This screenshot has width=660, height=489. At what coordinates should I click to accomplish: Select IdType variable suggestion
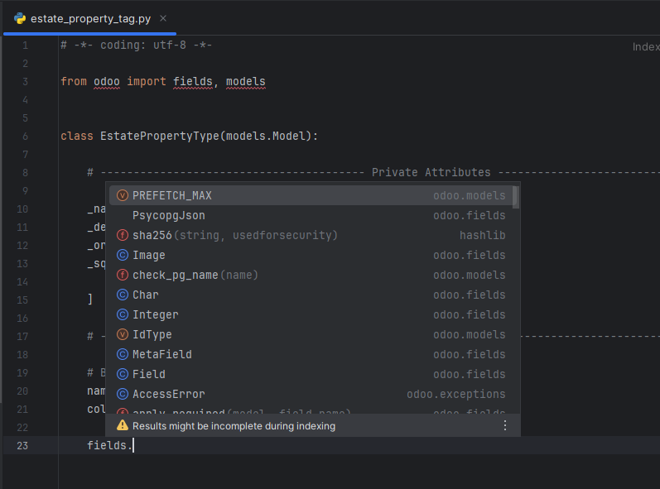[x=311, y=334]
